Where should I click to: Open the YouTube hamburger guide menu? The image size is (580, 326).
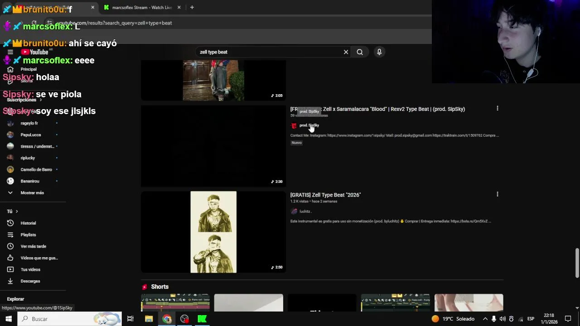coord(10,52)
